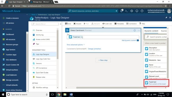172x97 pixels.
Task: Open Workflow settings menu item
Action: (44, 87)
